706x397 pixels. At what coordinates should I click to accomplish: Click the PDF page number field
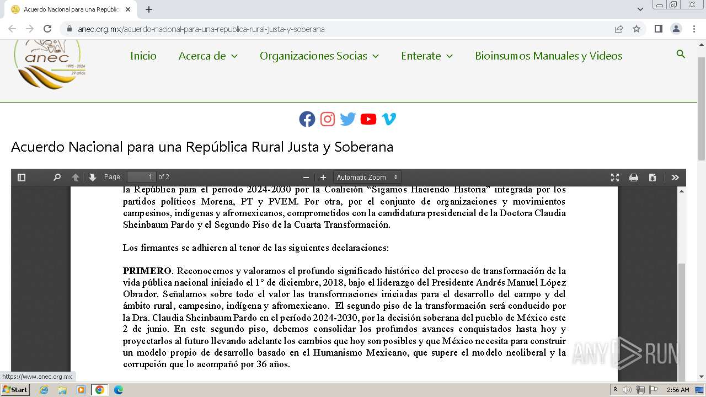tap(142, 177)
